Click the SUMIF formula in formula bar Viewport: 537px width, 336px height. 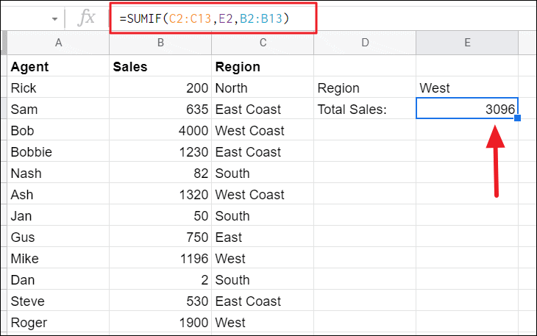204,18
